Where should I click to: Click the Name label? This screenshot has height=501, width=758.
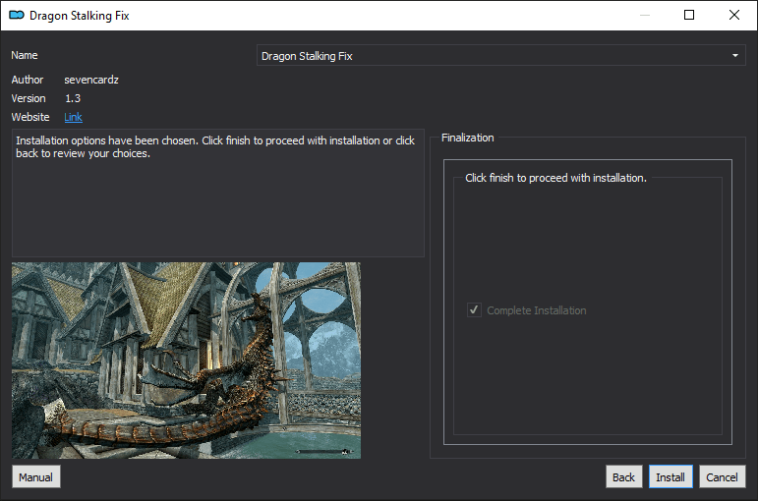pos(25,55)
